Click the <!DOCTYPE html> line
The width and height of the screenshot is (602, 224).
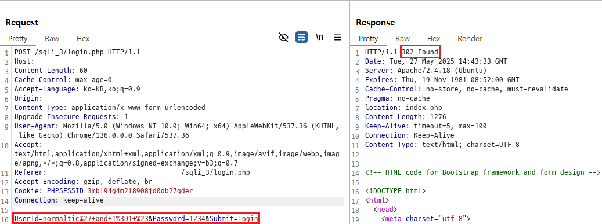coord(395,191)
